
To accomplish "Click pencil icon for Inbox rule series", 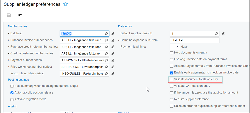I will coord(113,74).
